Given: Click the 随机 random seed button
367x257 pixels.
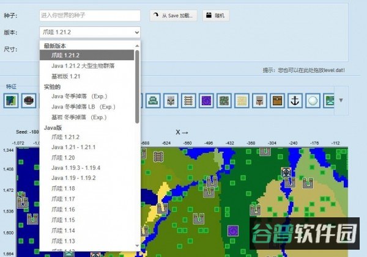Looking at the screenshot, I should (x=216, y=15).
